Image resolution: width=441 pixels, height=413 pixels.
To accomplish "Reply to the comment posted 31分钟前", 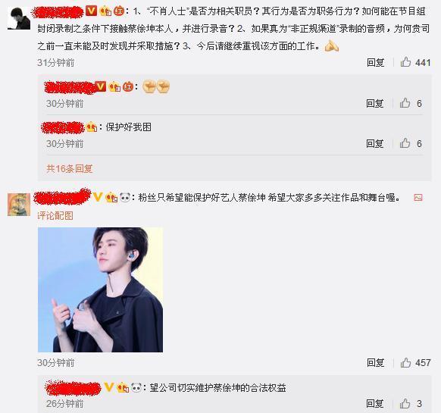I will point(376,62).
